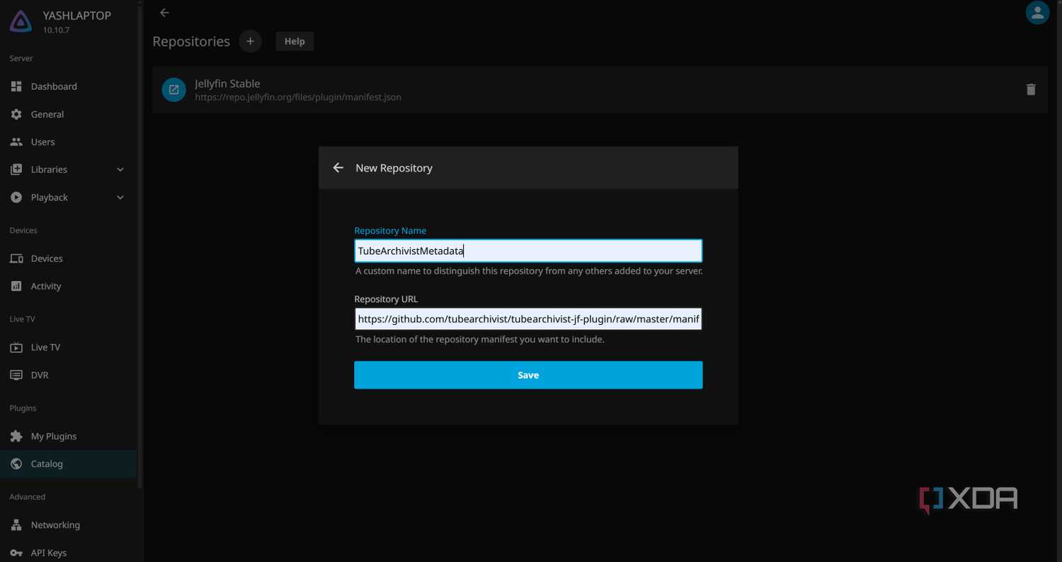Focus the Repository Name field
Screen dimensions: 1062x562
(528, 251)
